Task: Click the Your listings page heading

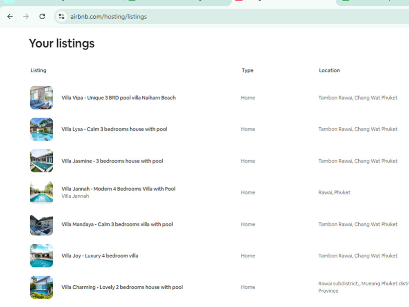Action: pos(62,43)
